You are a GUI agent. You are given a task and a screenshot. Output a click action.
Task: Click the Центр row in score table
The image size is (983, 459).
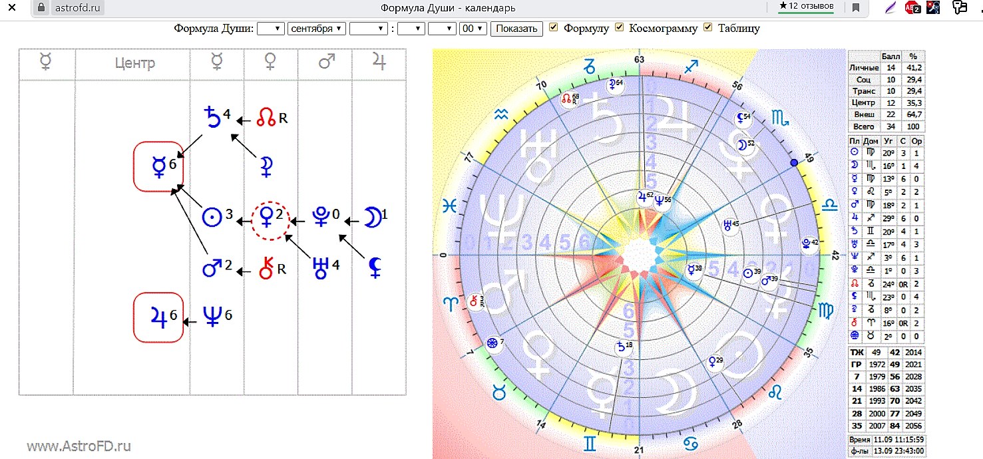[886, 103]
